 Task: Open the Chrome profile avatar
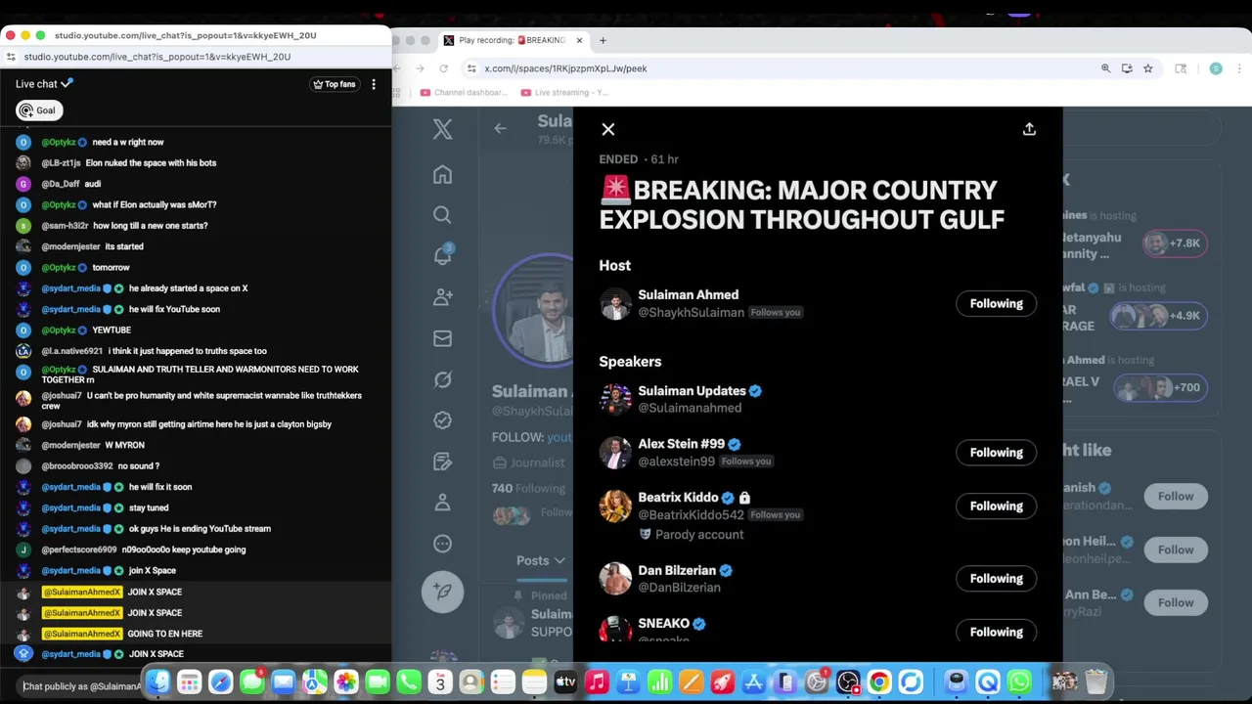tap(1216, 68)
